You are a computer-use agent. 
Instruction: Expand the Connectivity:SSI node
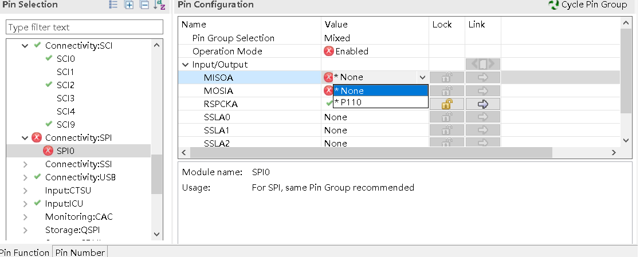(x=25, y=164)
